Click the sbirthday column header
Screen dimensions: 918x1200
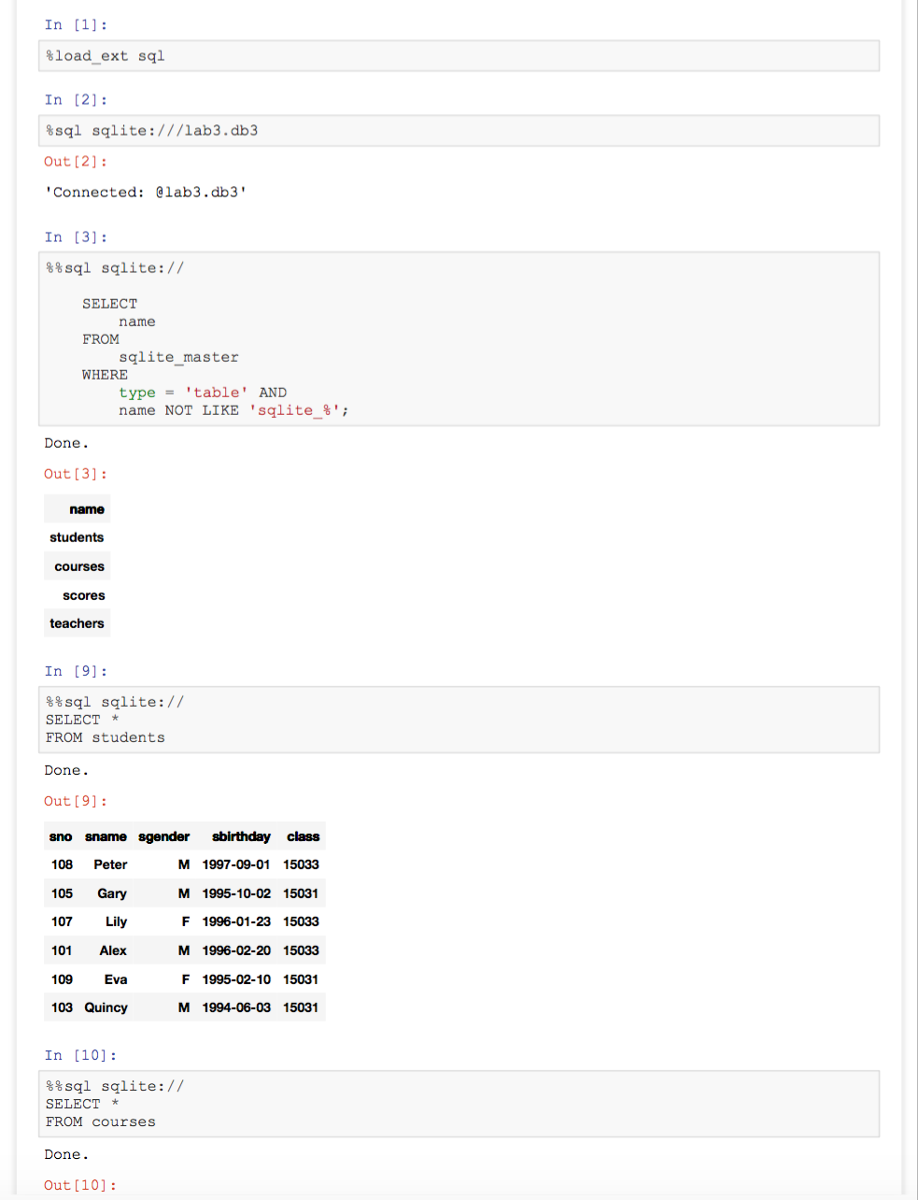(241, 836)
